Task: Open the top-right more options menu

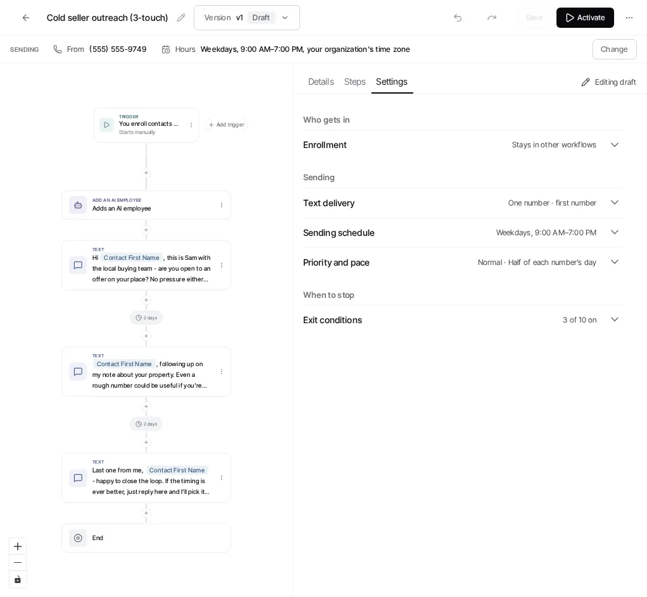Action: click(629, 18)
